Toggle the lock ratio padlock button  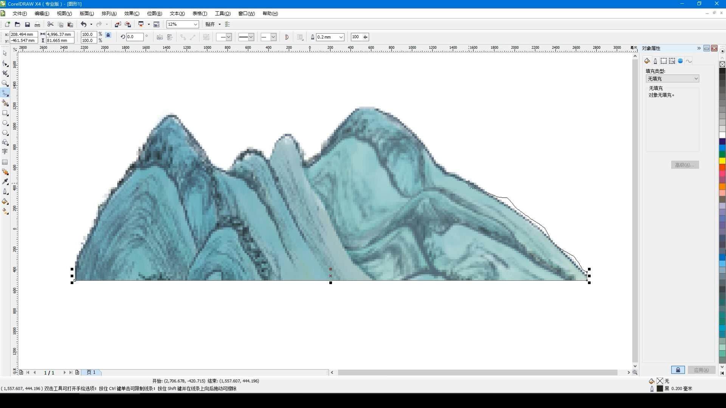pos(108,35)
